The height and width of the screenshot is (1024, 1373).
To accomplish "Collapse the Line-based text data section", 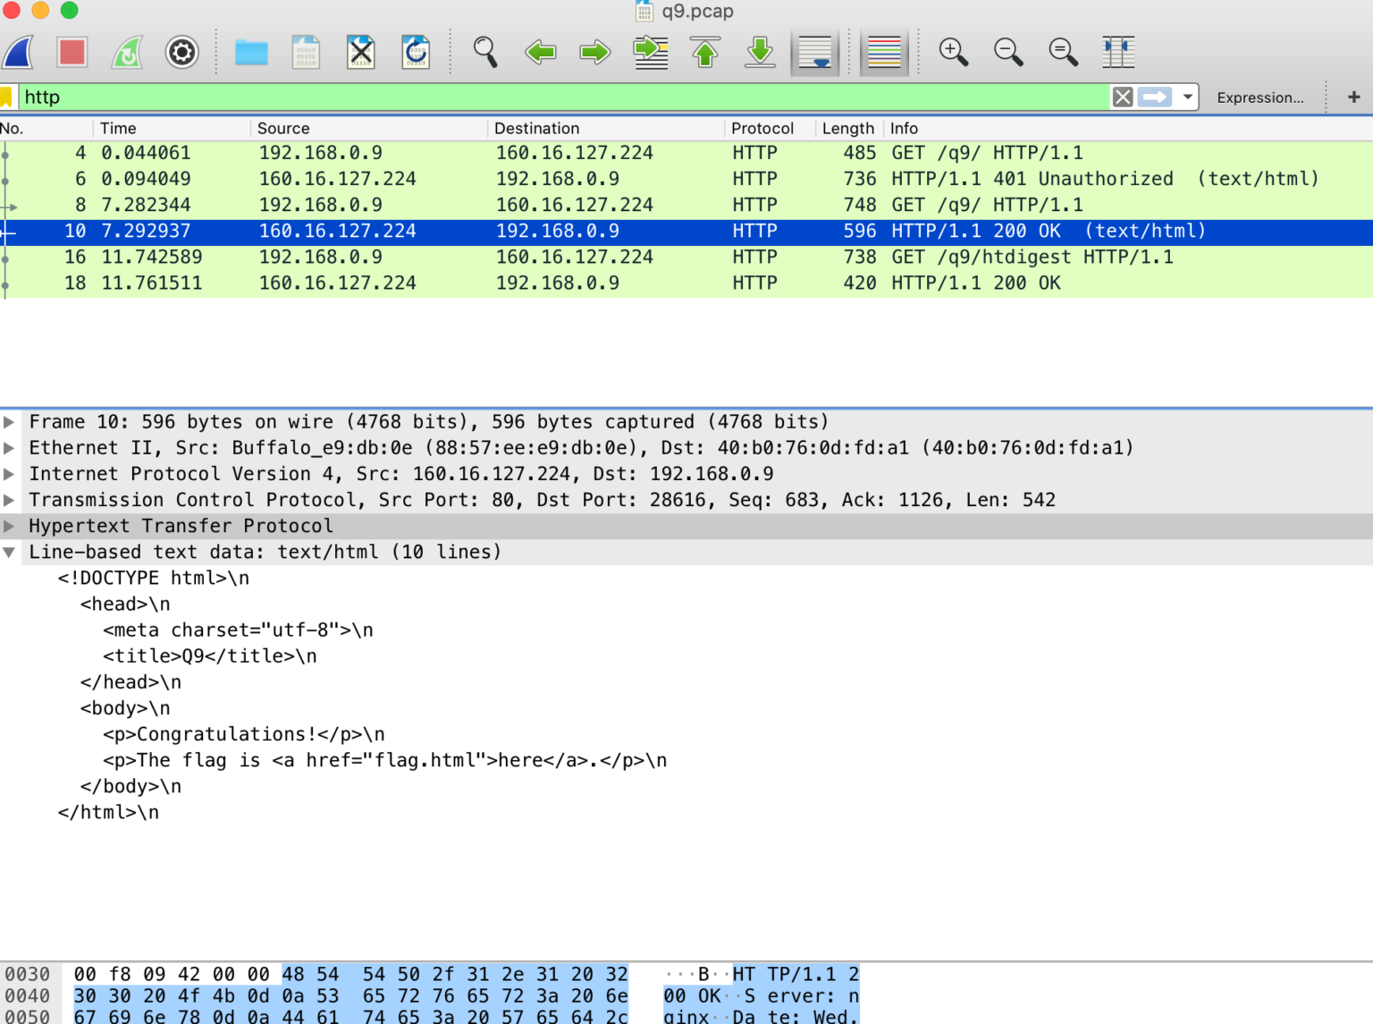I will pyautogui.click(x=9, y=552).
